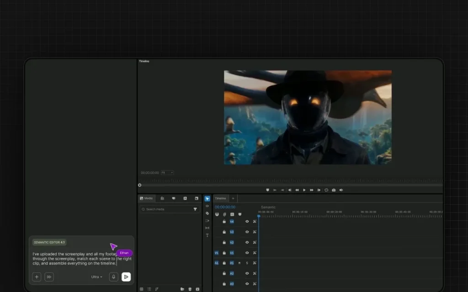
Task: Toggle loop playback
Action: (x=326, y=190)
